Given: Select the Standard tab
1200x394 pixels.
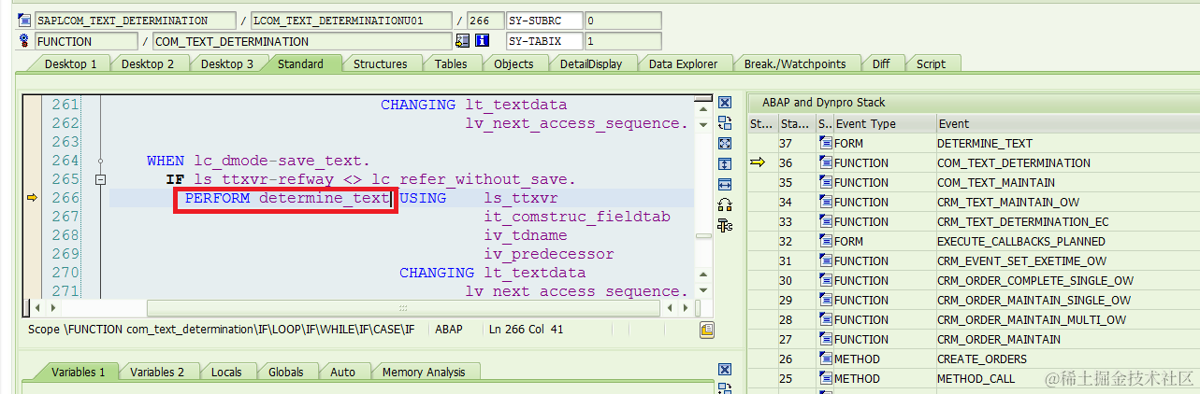Looking at the screenshot, I should point(300,63).
